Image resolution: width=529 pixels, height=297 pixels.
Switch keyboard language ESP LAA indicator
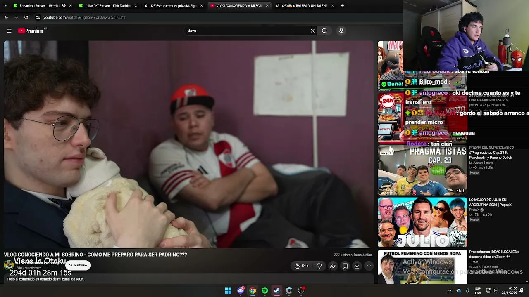coord(478,290)
